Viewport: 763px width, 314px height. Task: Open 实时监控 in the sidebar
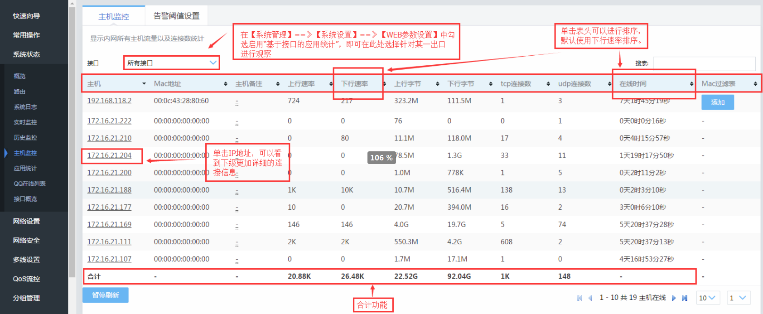pos(25,122)
